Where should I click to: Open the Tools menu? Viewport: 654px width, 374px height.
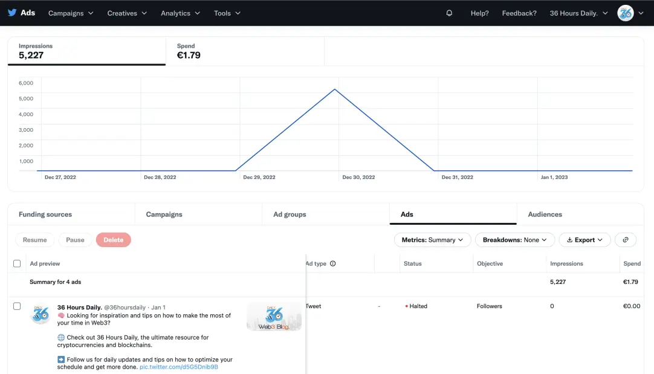click(227, 13)
